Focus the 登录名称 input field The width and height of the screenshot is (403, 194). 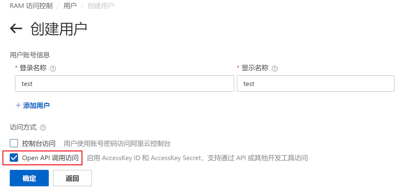click(x=125, y=83)
